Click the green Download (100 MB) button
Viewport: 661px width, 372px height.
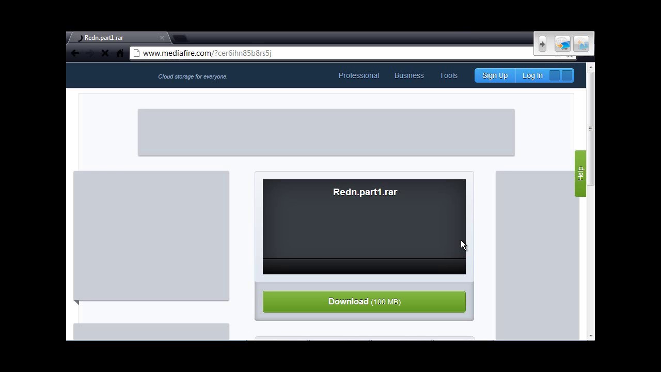click(364, 302)
